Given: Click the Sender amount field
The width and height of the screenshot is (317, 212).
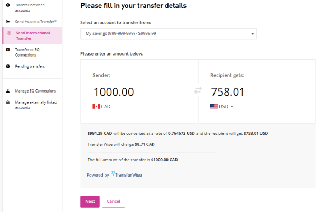Looking at the screenshot, I should 139,92.
